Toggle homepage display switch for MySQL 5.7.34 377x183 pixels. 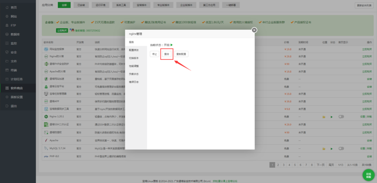pyautogui.click(x=341, y=148)
